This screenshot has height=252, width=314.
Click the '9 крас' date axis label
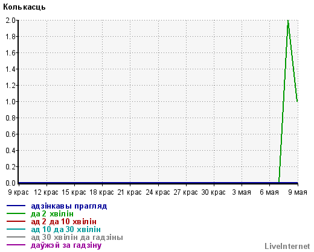(18, 192)
